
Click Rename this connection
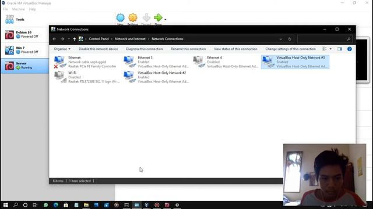tap(188, 49)
